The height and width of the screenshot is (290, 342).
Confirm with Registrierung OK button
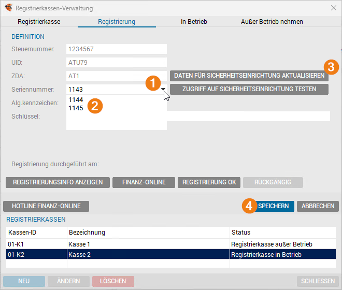tap(209, 182)
